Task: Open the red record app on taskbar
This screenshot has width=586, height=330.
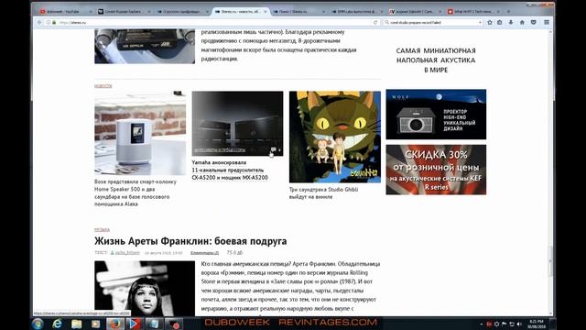Action: pyautogui.click(x=174, y=324)
